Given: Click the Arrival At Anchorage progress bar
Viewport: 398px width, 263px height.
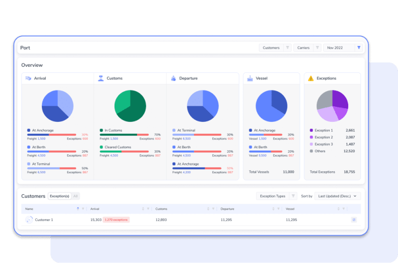Looking at the screenshot, I should (x=51, y=135).
